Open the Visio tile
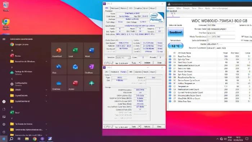 (x=59, y=67)
